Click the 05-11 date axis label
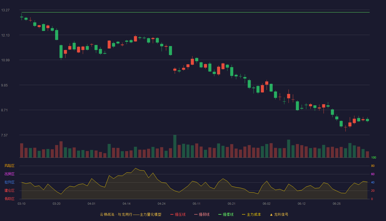The image size is (386, 221). point(197,204)
